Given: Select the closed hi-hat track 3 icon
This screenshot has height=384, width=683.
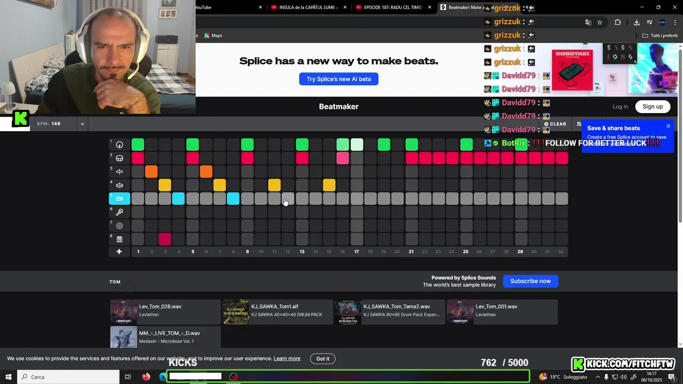Looking at the screenshot, I should (x=120, y=172).
